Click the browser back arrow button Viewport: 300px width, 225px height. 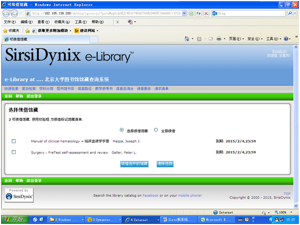(6, 13)
